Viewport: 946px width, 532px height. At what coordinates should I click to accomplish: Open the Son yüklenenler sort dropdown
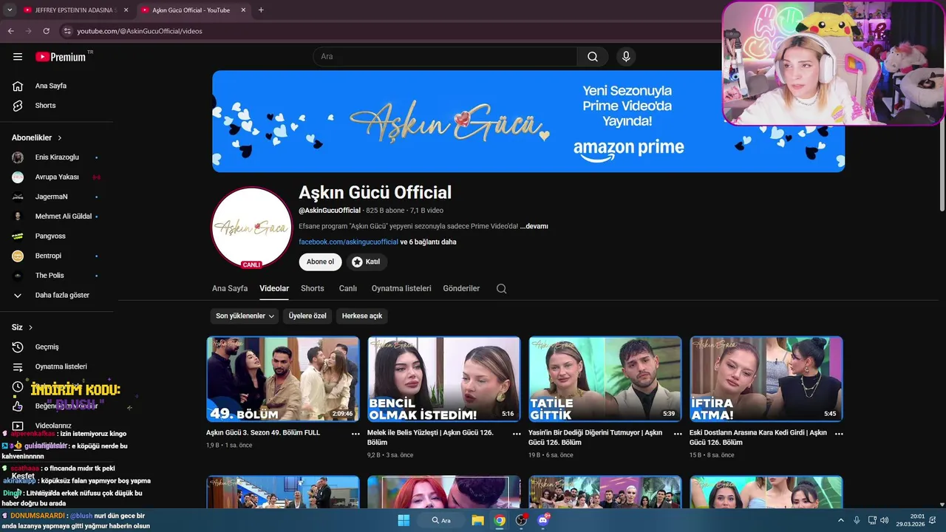coord(245,316)
